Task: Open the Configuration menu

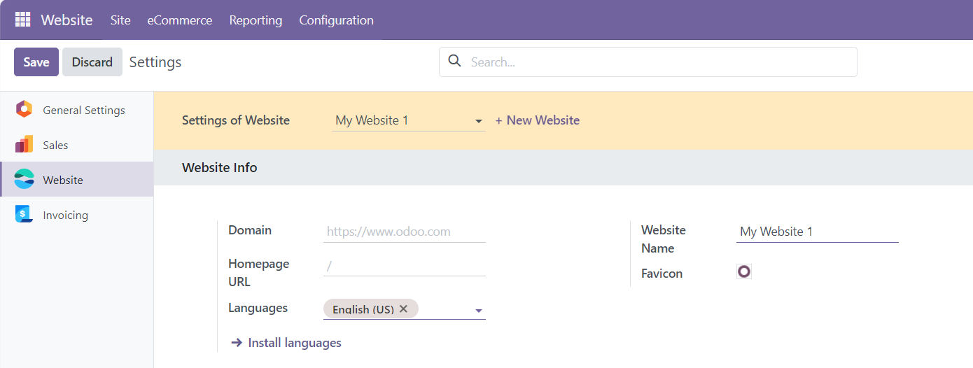Action: (x=336, y=20)
